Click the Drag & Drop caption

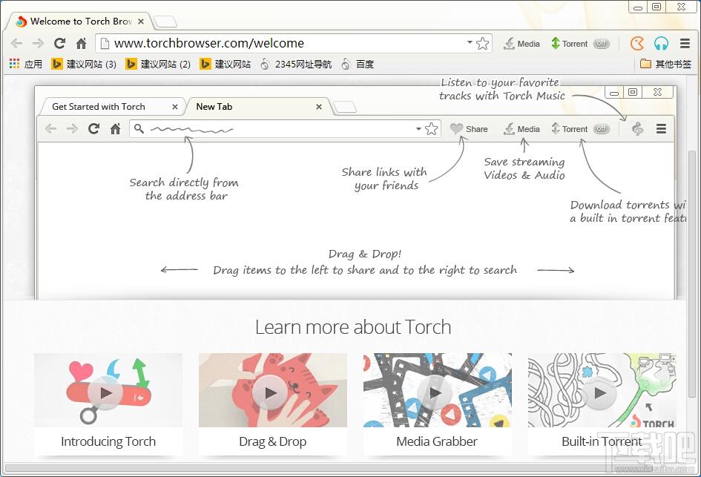coord(273,441)
